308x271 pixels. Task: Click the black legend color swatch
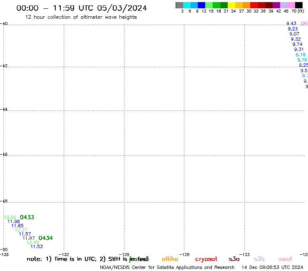coord(298,5)
